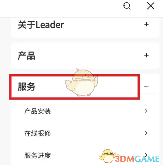163x165 pixels.
Task: Click the 在线报修 row area
Action: tap(85, 133)
